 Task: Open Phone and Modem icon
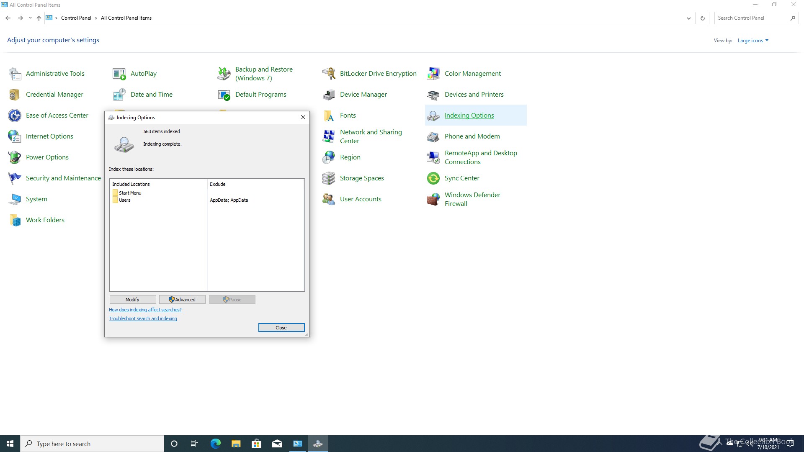(x=433, y=136)
